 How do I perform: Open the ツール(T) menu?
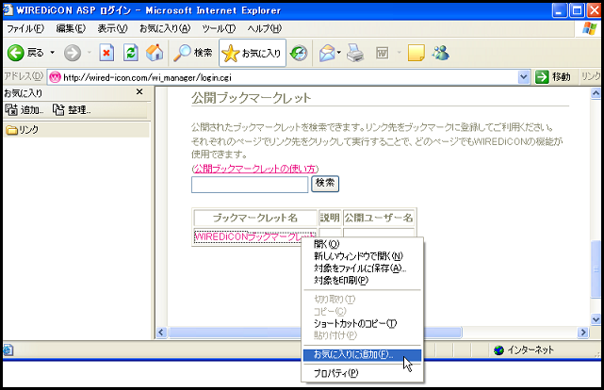[x=219, y=28]
